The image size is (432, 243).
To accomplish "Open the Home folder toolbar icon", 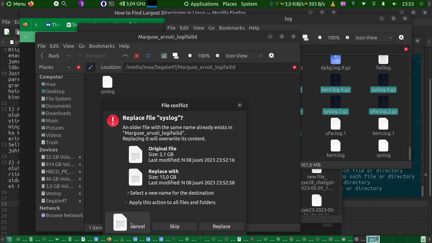I will [164, 56].
